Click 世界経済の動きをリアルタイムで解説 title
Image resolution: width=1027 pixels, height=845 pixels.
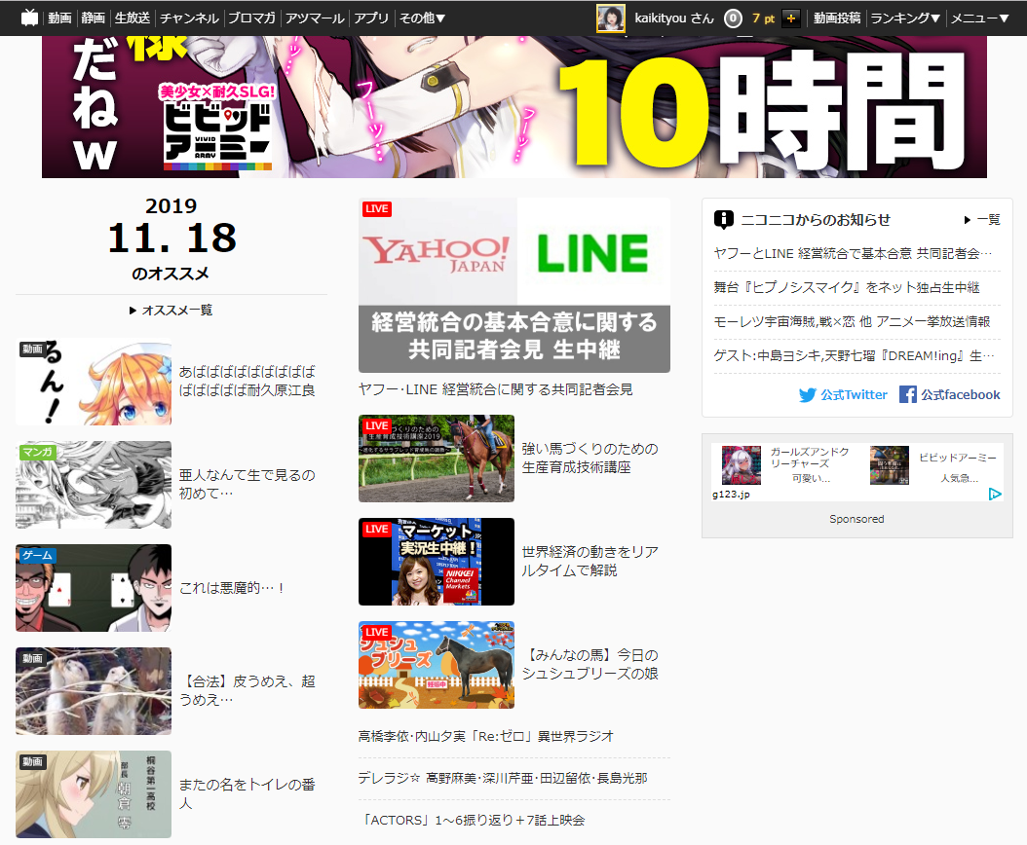point(590,561)
